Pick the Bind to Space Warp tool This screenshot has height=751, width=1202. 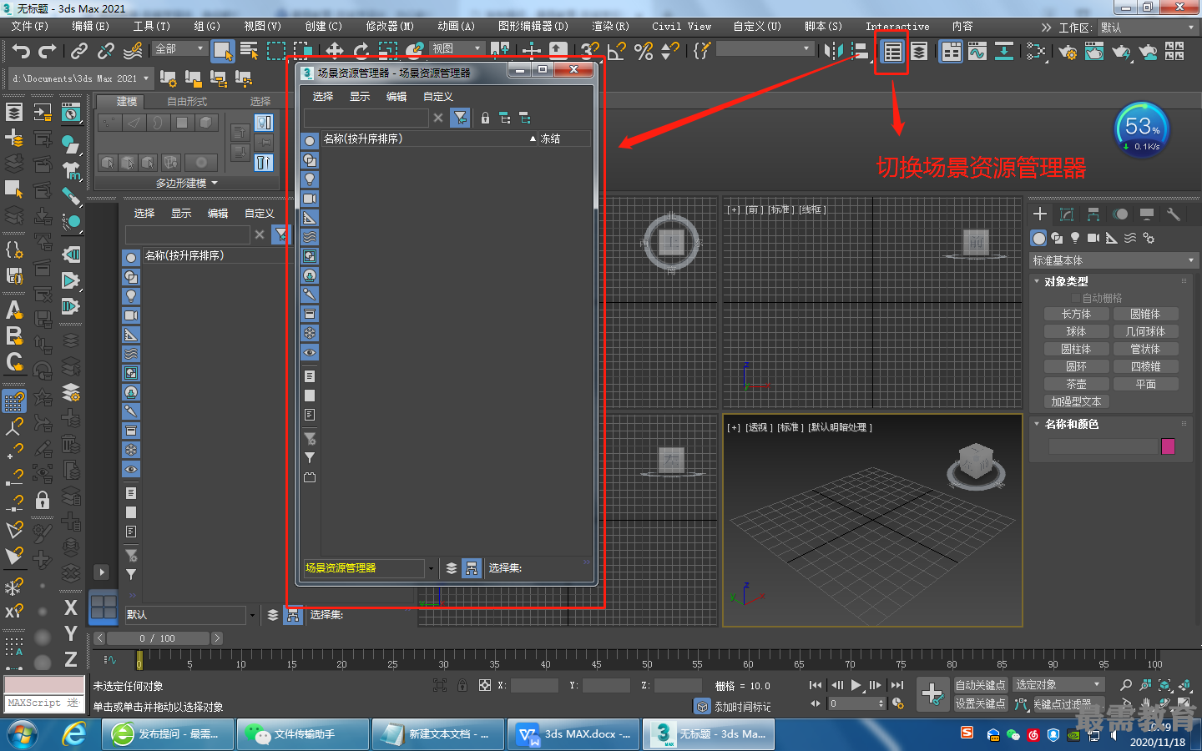(x=133, y=51)
